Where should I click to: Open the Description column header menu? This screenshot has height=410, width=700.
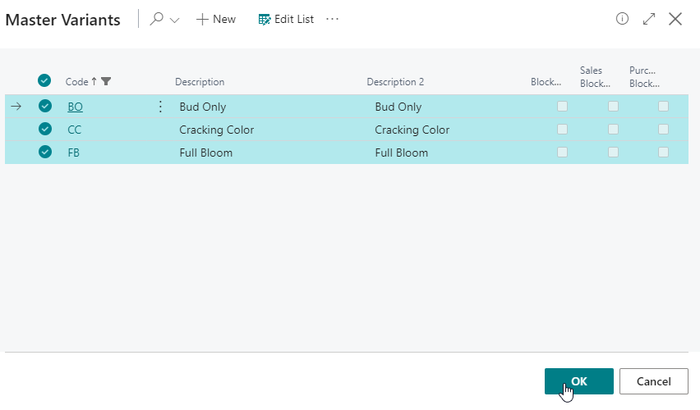pyautogui.click(x=200, y=82)
